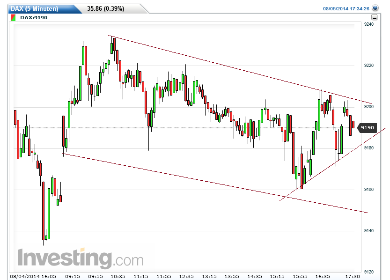
Task: Click the 9240 price axis label
Action: (x=368, y=24)
